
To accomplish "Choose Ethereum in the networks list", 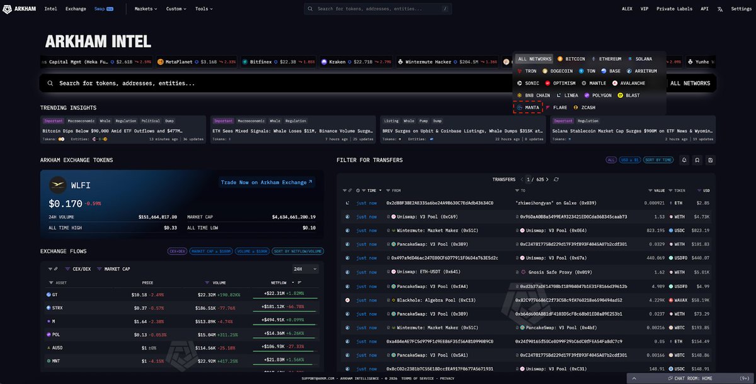I will point(606,59).
